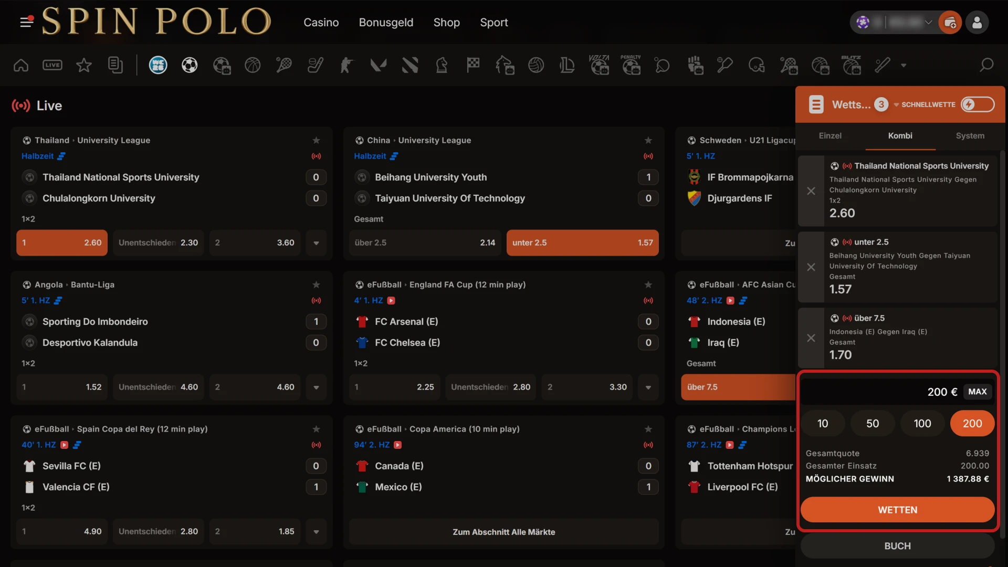Expand markets for FC Arsenal vs Chelsea

tap(648, 387)
